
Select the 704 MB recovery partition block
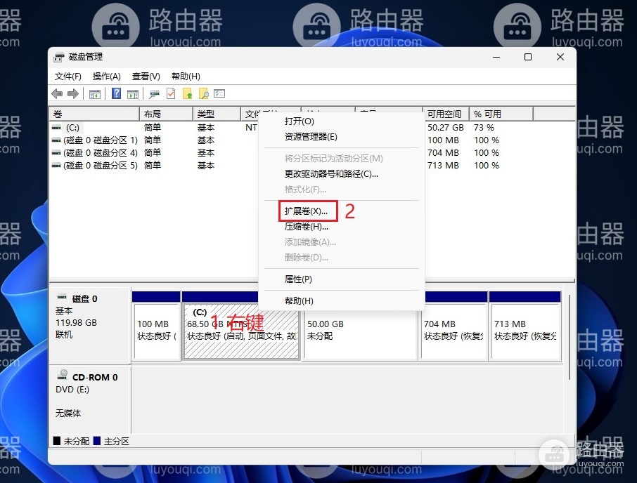click(x=453, y=331)
